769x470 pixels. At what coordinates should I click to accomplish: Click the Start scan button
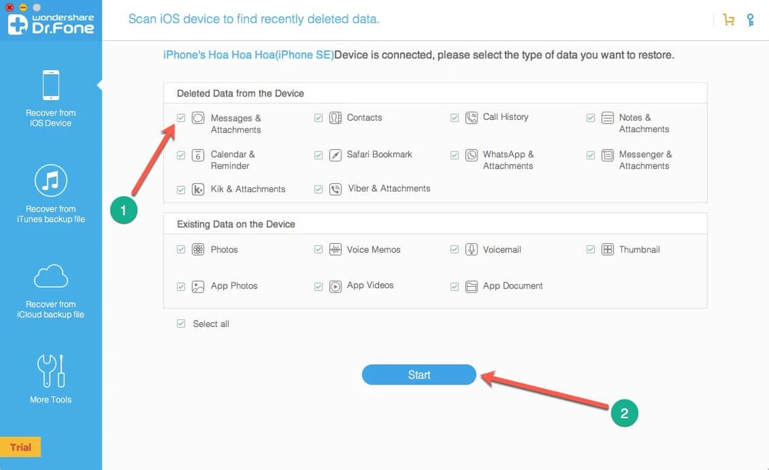pos(419,375)
